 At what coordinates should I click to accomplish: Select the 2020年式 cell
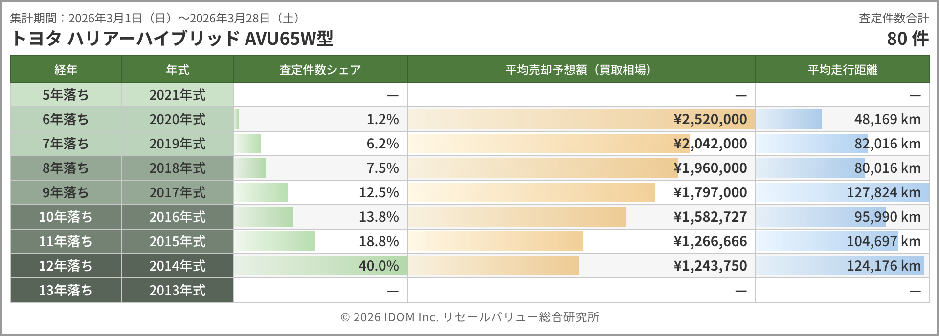coord(178,119)
